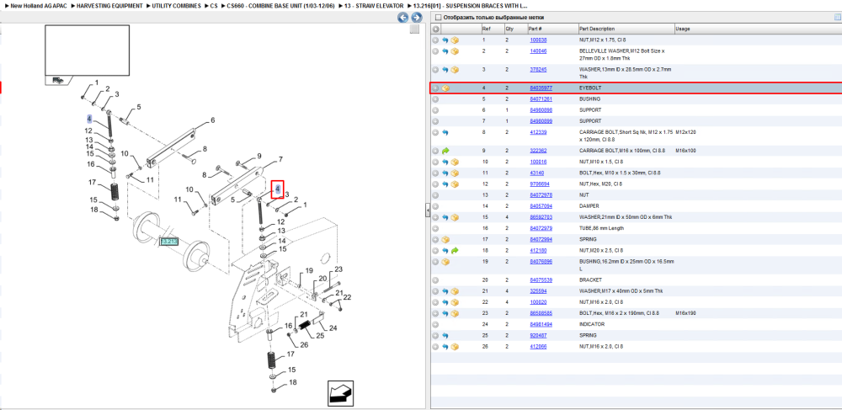Select the 'M12x120' usage cell

tap(685, 132)
